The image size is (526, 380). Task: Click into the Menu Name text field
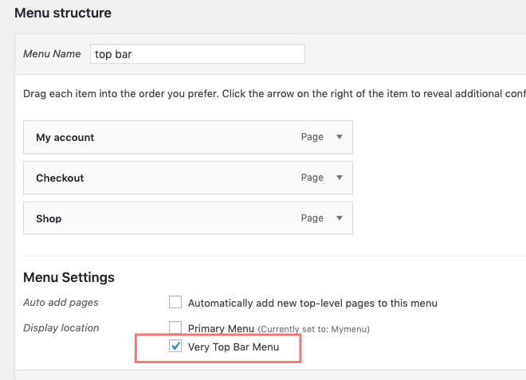pyautogui.click(x=197, y=53)
